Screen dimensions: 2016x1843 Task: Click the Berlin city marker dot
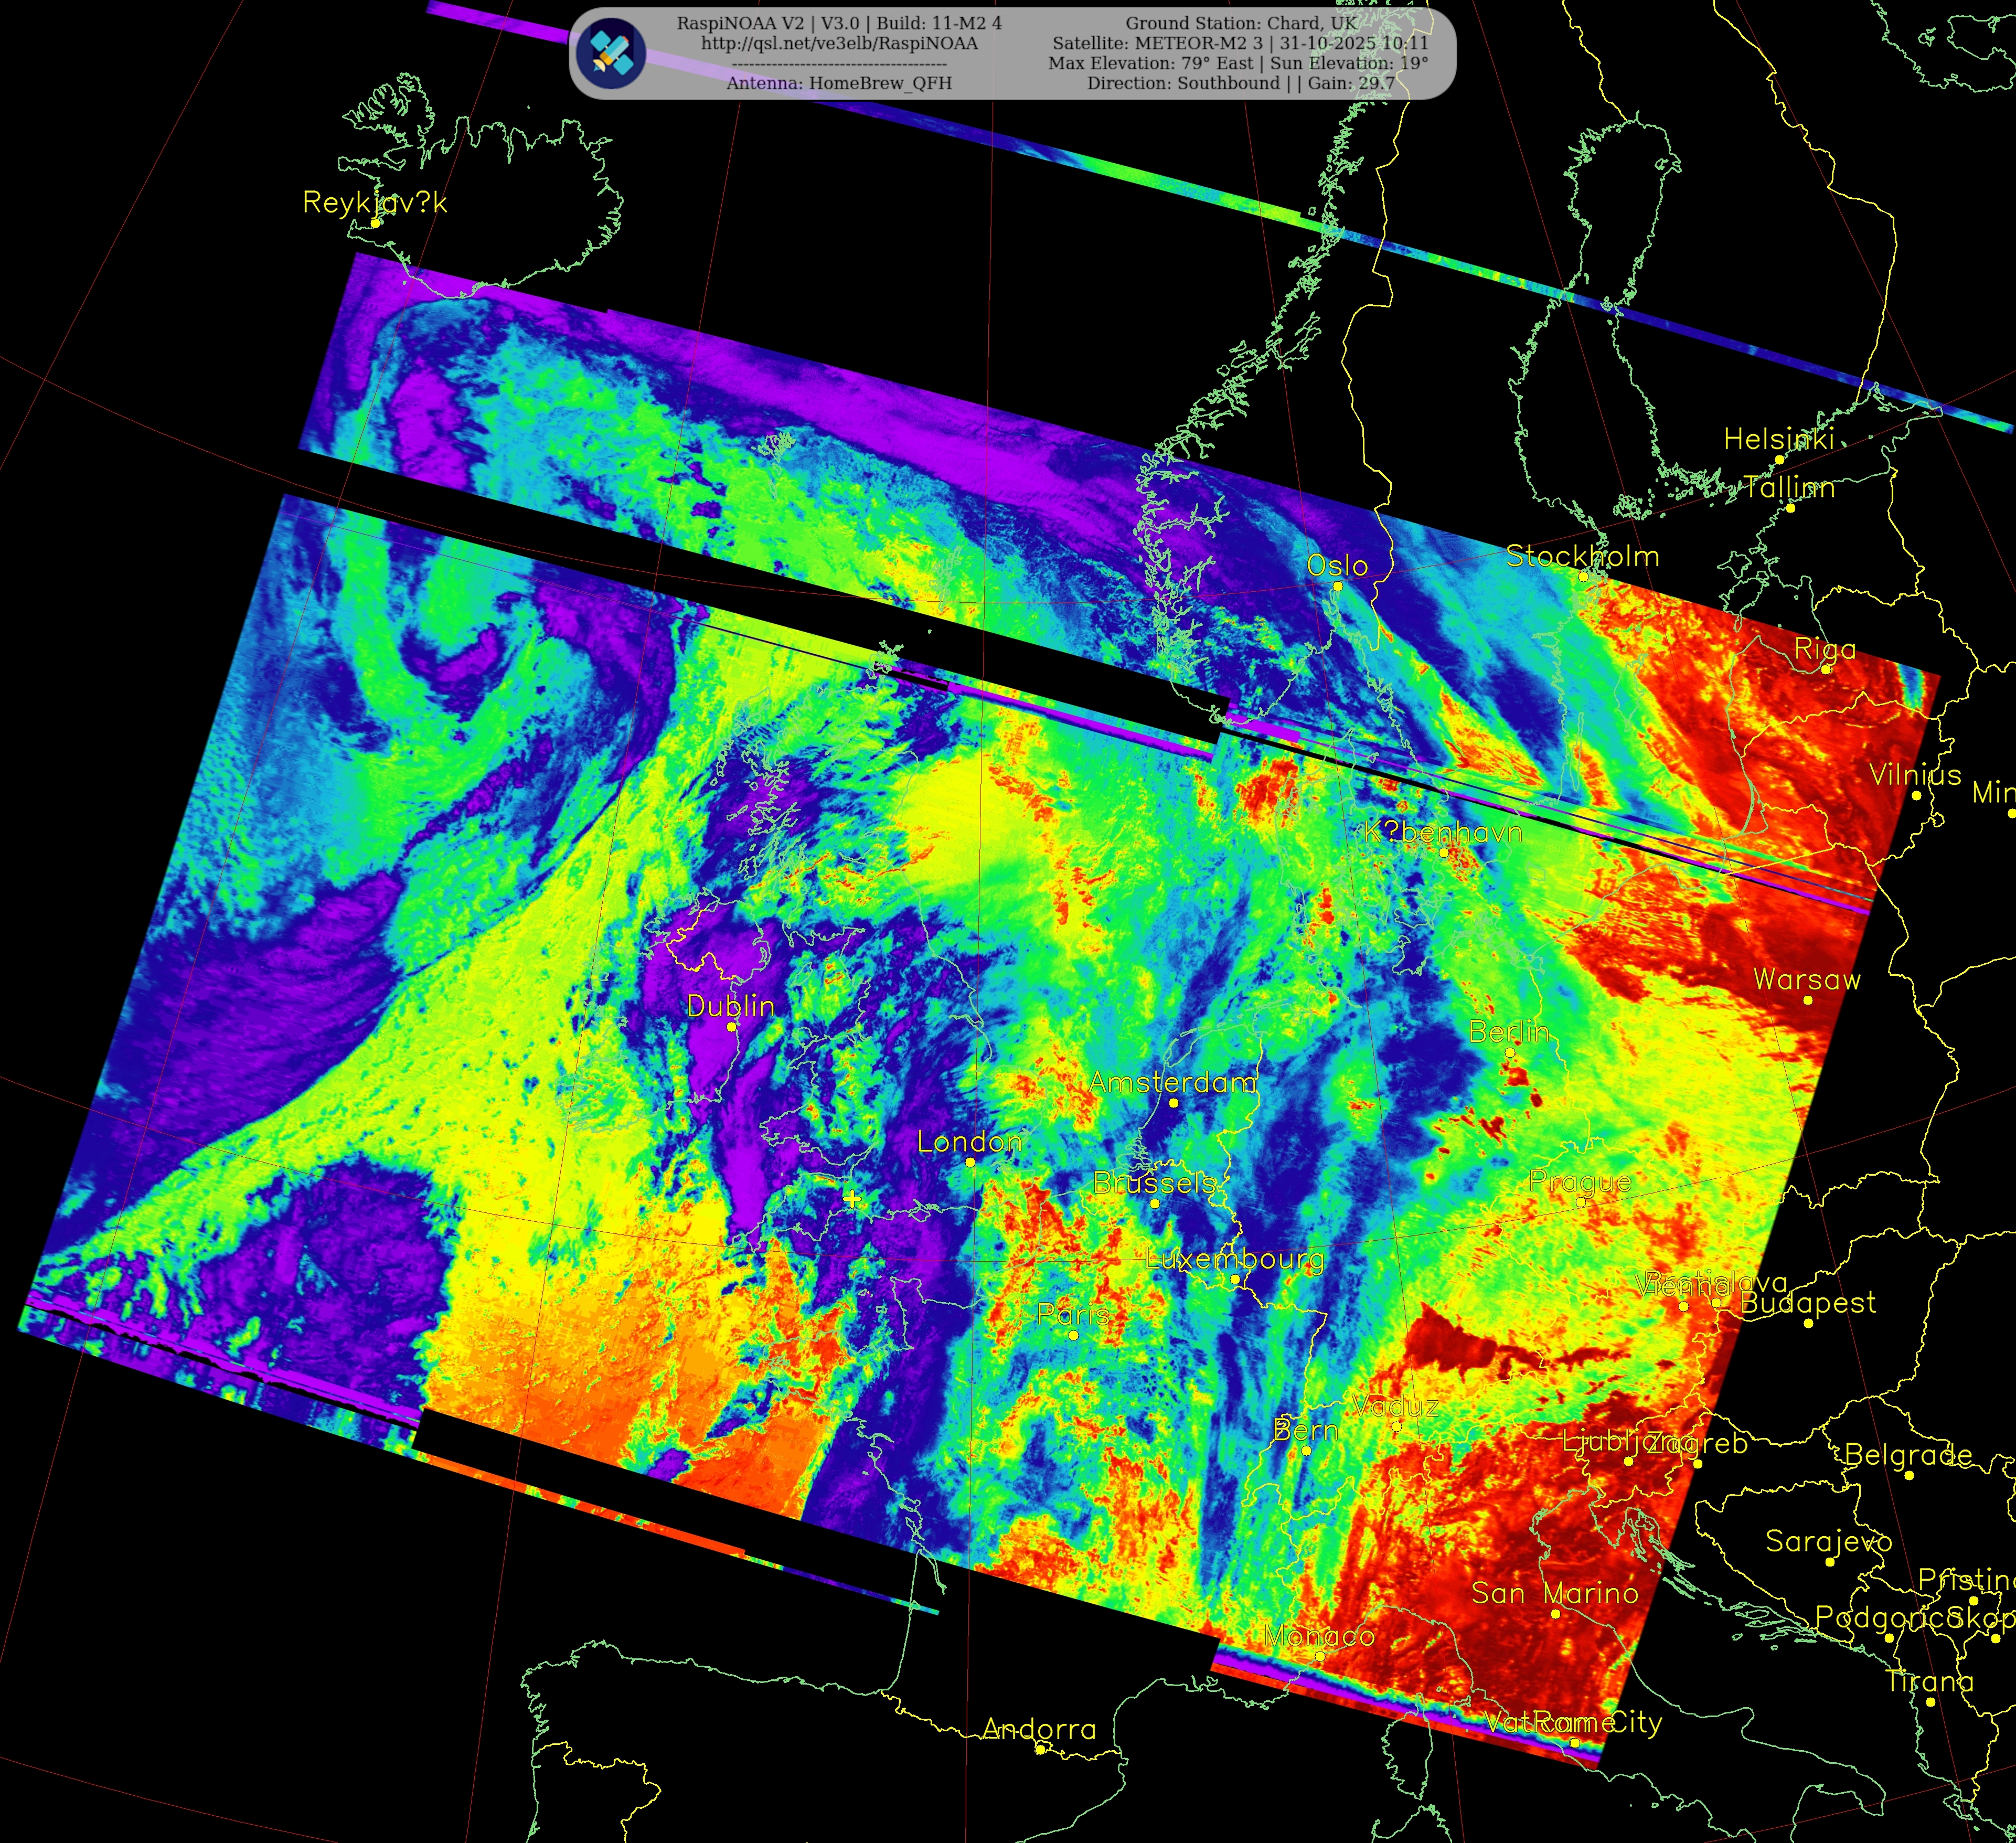click(x=1510, y=1052)
